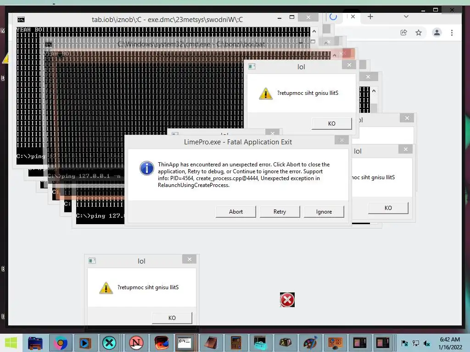
Task: Click the 'YEAH BOI' line in front cmd window
Action: [163, 30]
